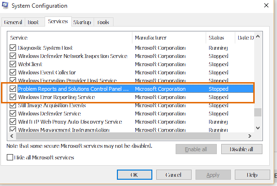Click the Disable all button
Image resolution: width=277 pixels, height=186 pixels.
tap(242, 149)
